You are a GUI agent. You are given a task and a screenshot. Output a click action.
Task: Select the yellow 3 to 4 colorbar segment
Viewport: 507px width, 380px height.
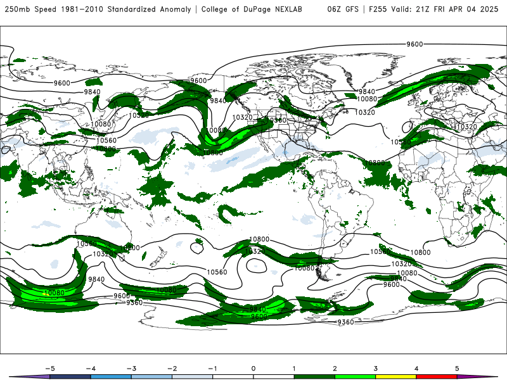(x=395, y=377)
